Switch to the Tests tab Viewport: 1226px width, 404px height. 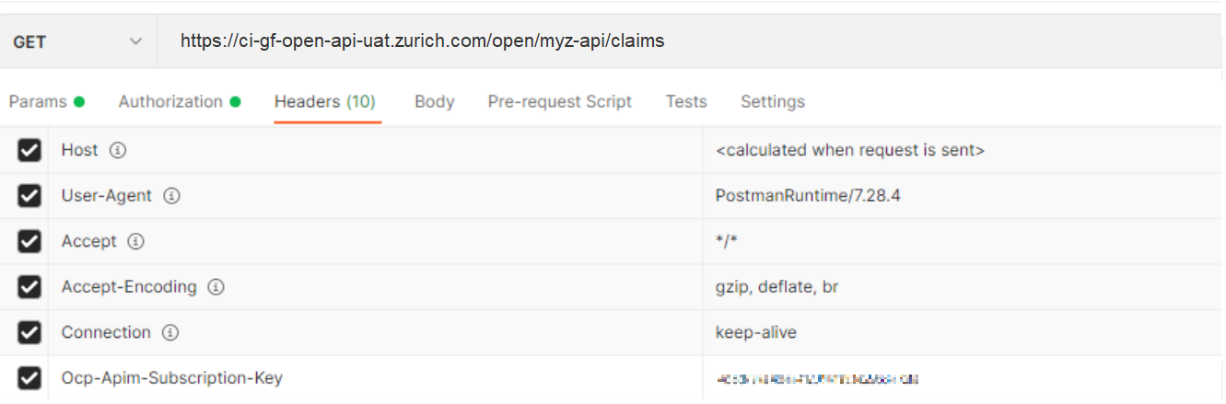pos(686,102)
